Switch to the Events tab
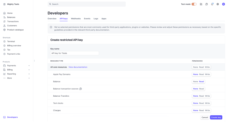 coord(87,19)
